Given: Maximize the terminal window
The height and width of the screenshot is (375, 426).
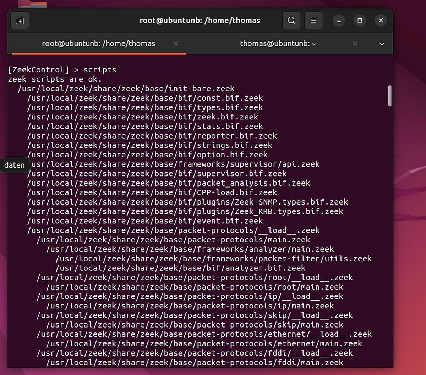Looking at the screenshot, I should (x=360, y=21).
